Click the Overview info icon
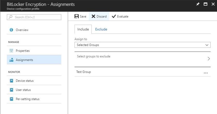This screenshot has height=114, width=217. (11, 30)
